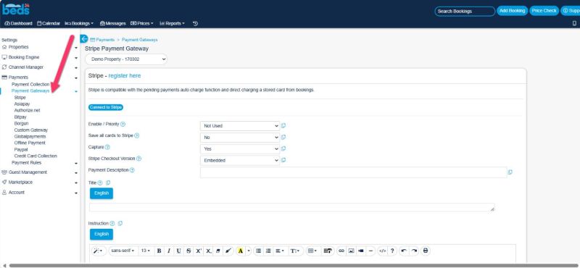Image resolution: width=580 pixels, height=268 pixels.
Task: Print the editor content
Action: point(426,251)
